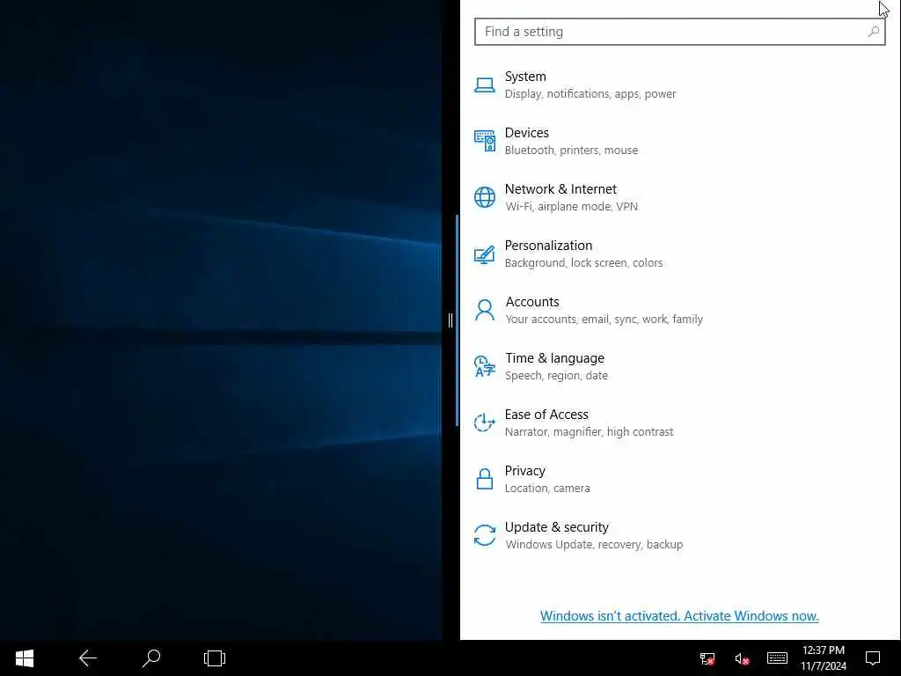901x676 pixels.
Task: Open the Privacy lock icon
Action: pos(485,478)
